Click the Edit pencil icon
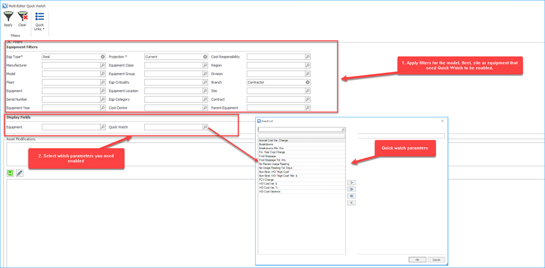The height and width of the screenshot is (268, 545). (19, 173)
